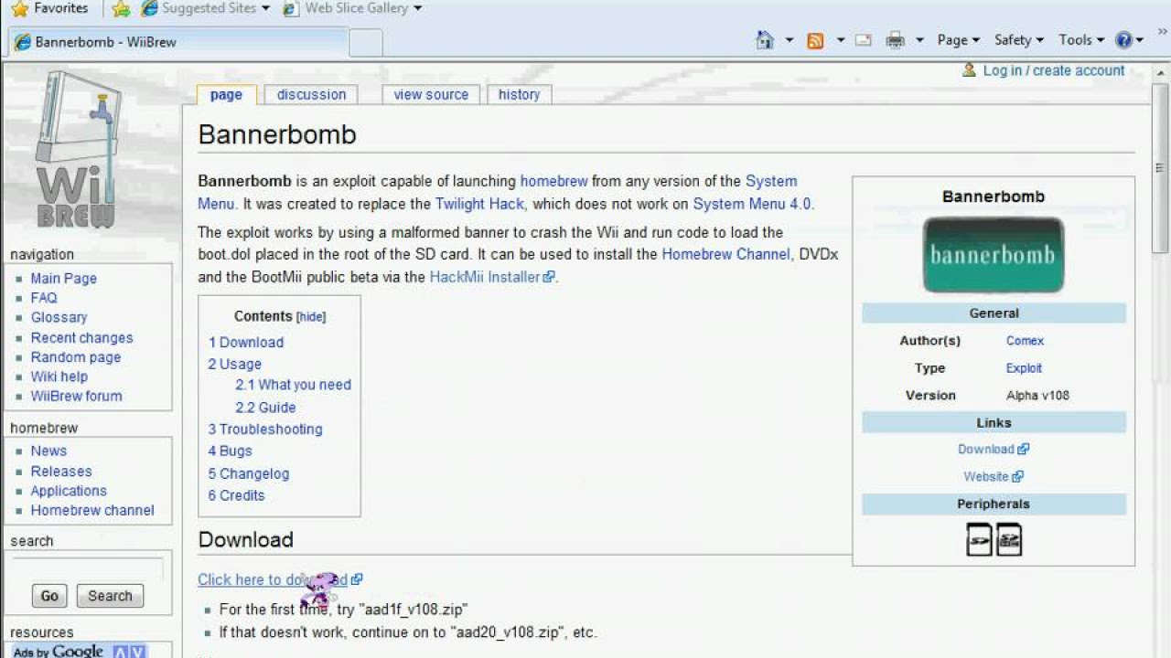This screenshot has width=1171, height=658.
Task: Jump to 2.2 Guide section
Action: (x=265, y=408)
